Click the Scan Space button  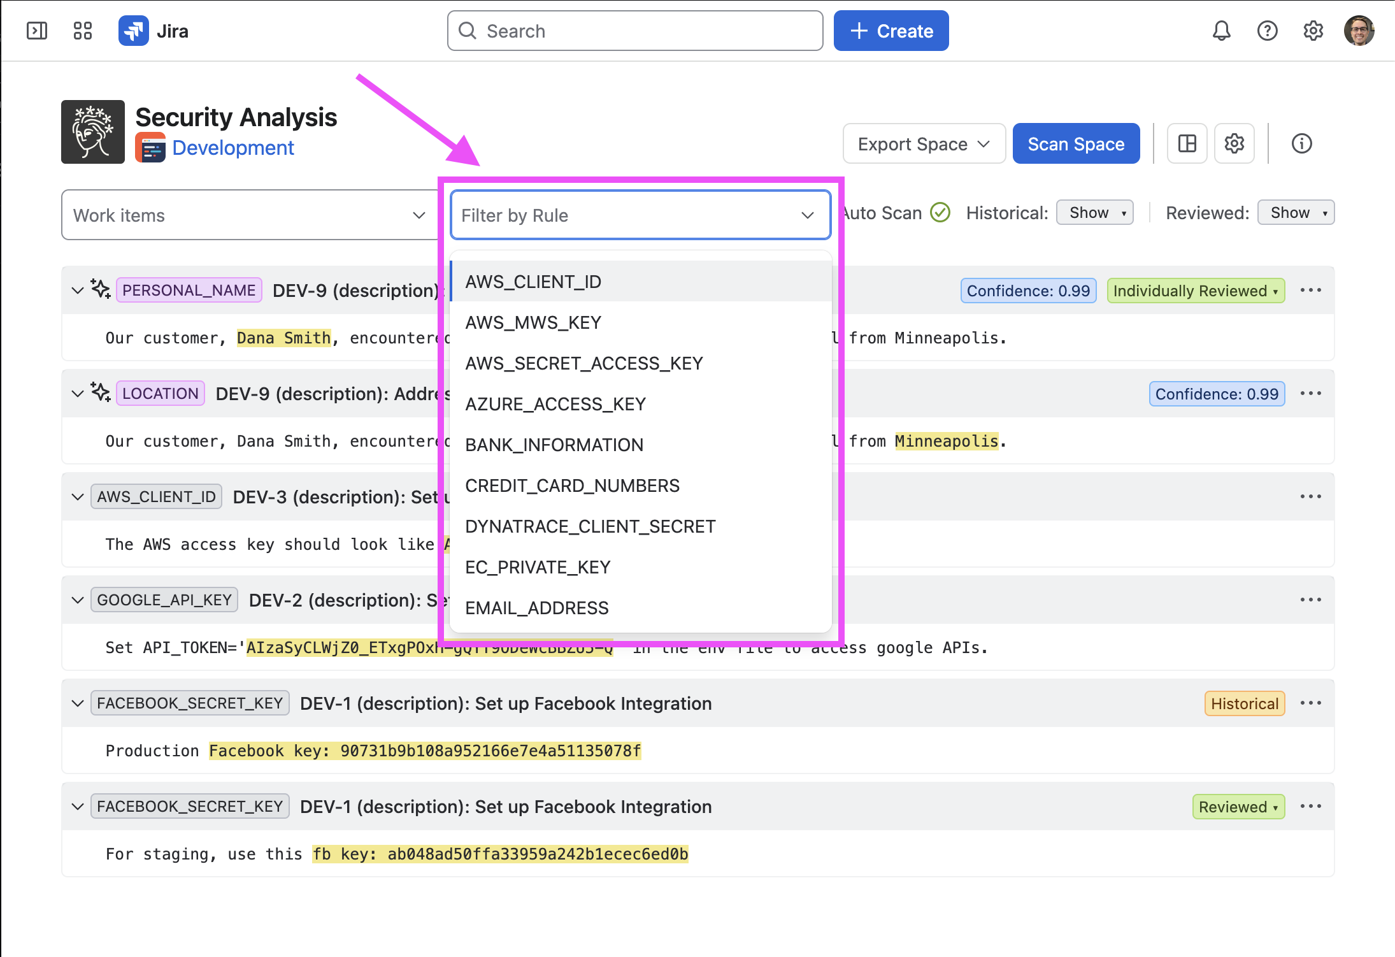(1076, 143)
